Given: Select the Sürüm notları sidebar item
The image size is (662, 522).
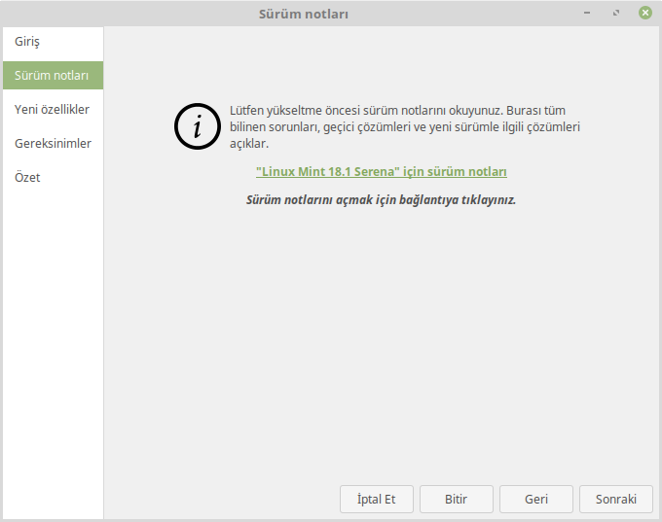Looking at the screenshot, I should point(53,76).
